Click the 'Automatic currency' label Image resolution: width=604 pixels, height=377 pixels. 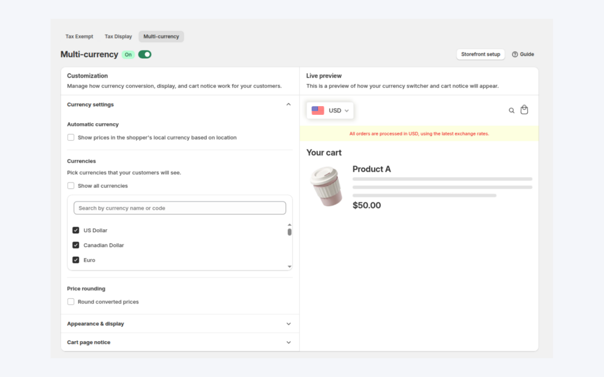tap(93, 124)
